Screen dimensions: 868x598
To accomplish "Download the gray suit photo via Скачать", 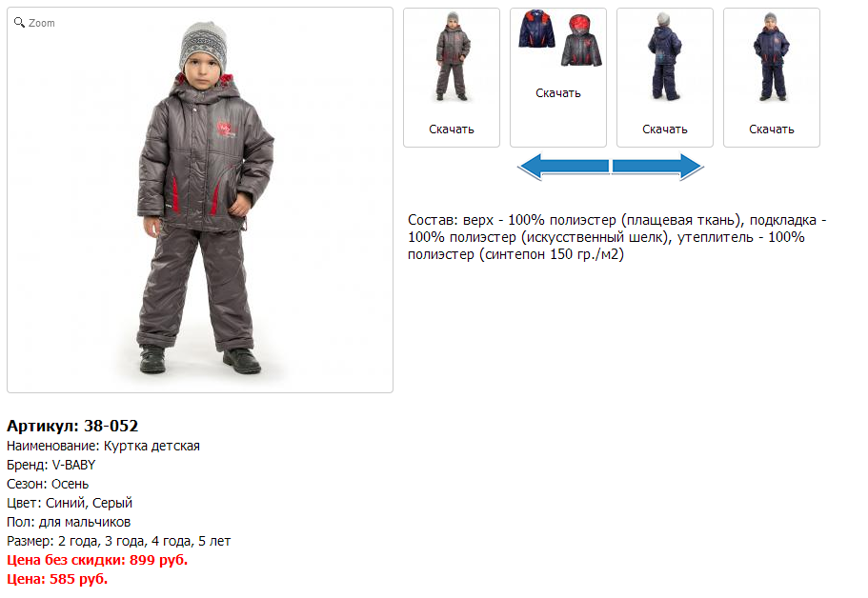I will pos(452,130).
